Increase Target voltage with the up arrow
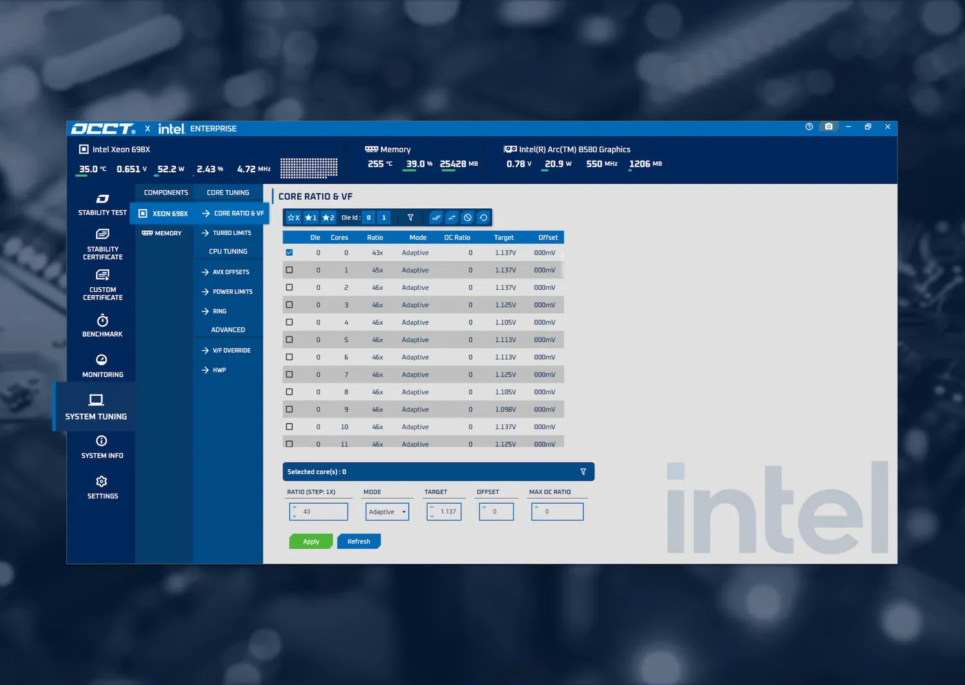This screenshot has height=685, width=965. click(x=432, y=508)
